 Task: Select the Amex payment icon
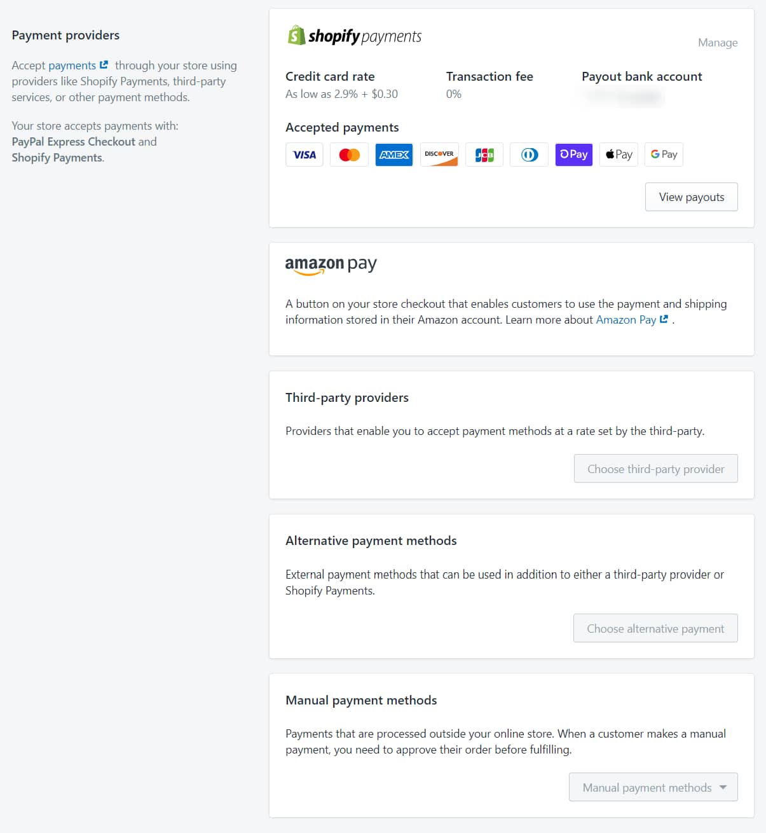coord(393,155)
